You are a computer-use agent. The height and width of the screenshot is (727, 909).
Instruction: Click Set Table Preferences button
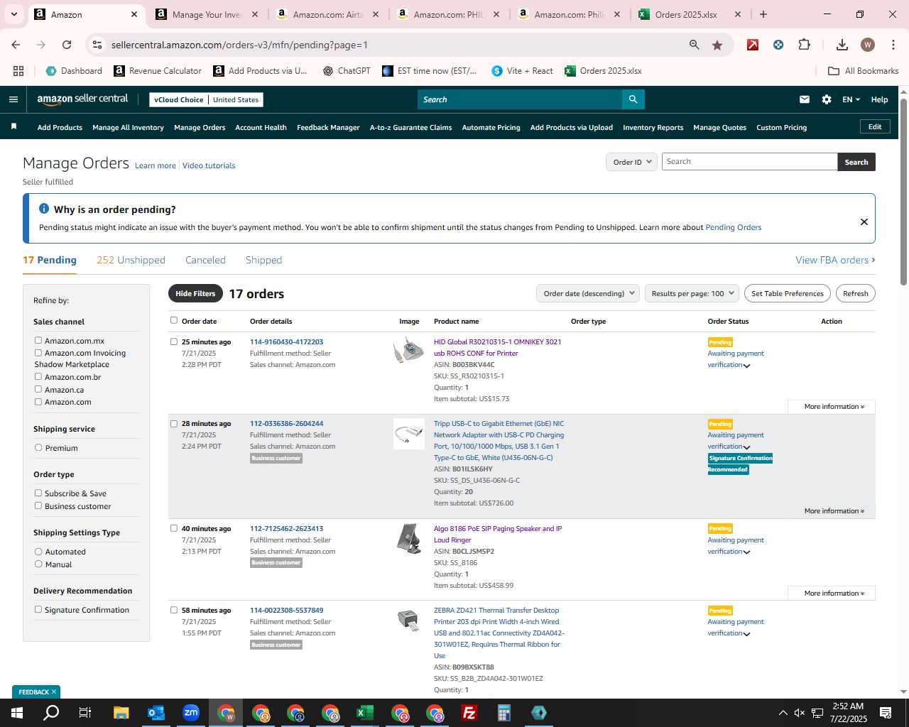pos(788,293)
